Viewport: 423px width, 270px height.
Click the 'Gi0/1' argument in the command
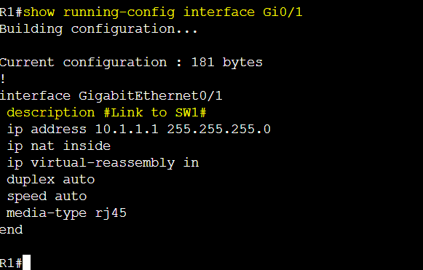(282, 12)
